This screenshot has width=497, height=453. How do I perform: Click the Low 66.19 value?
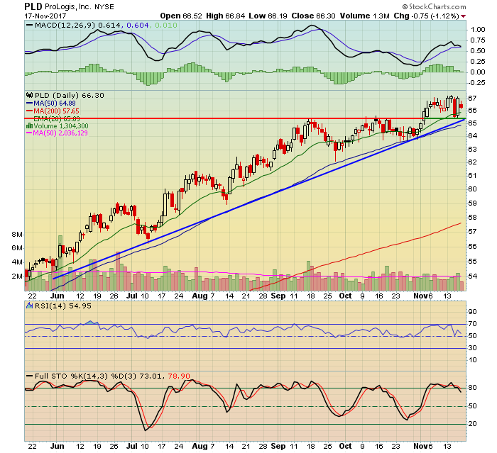268,16
